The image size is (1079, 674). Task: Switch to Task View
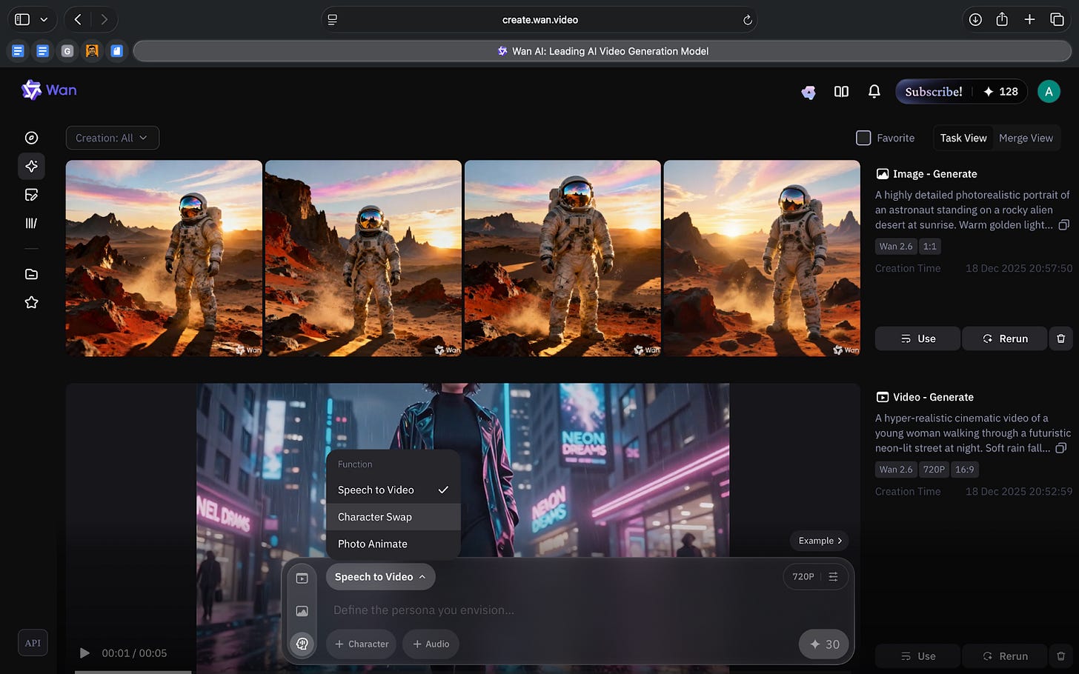[x=963, y=138]
